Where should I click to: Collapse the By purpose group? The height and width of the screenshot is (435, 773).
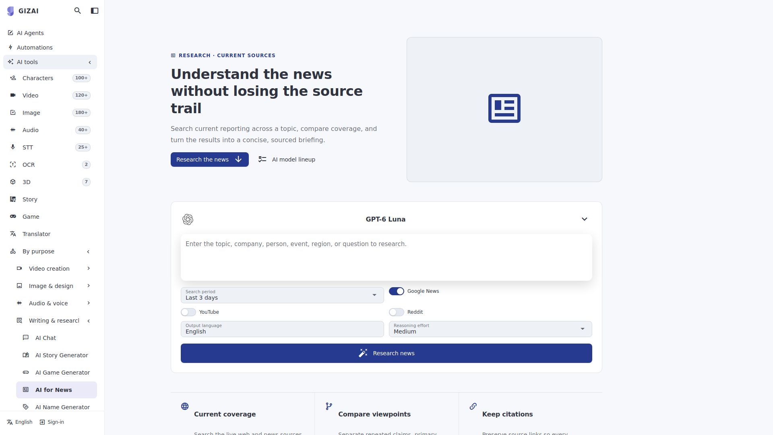[x=88, y=252]
